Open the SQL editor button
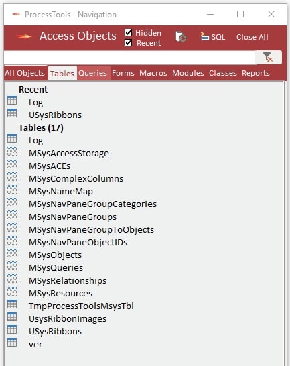 pos(212,37)
